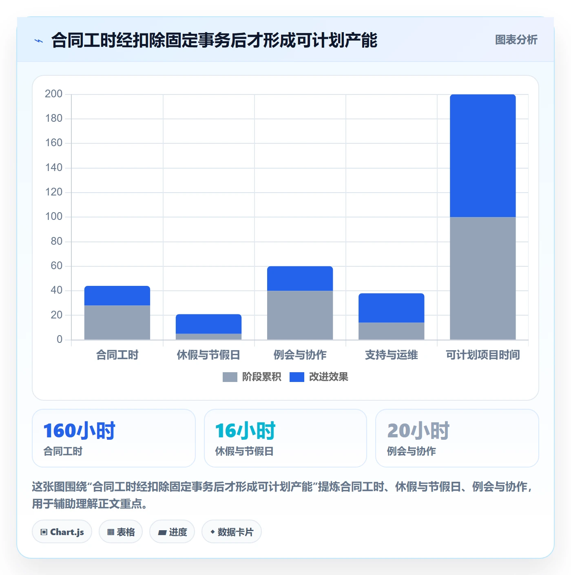This screenshot has height=575, width=571.
Task: Click the lightning icon beside the title
Action: 39,41
